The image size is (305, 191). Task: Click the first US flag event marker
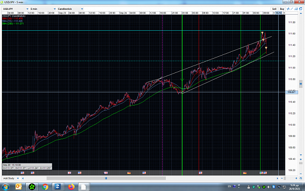22,173
